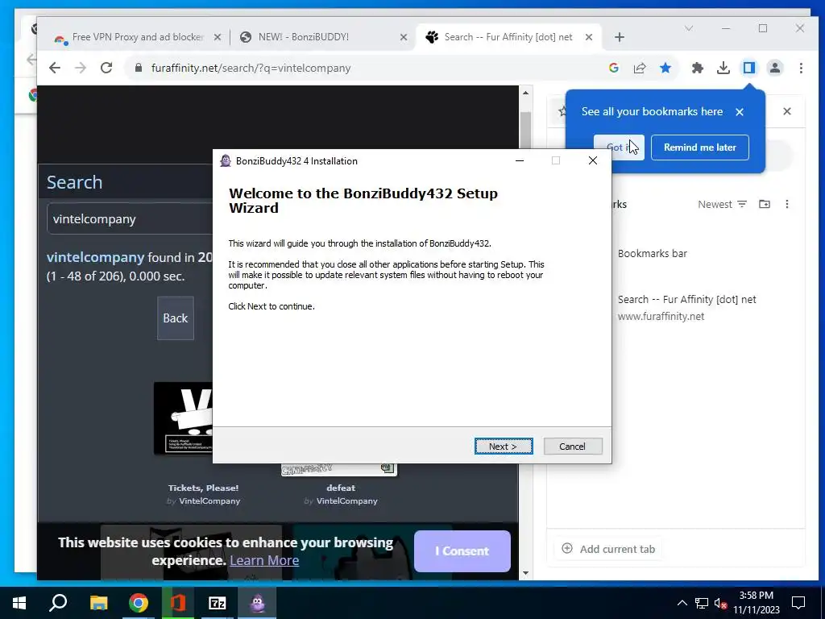Open the Windows Start menu
The height and width of the screenshot is (619, 825).
pos(19,603)
